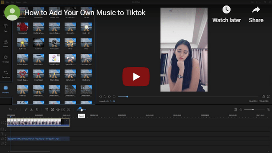Add the video to Watch later
Image resolution: width=272 pixels, height=153 pixels.
click(226, 14)
